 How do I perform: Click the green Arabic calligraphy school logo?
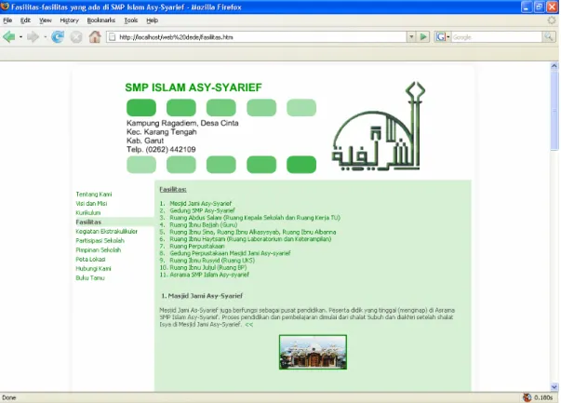(379, 127)
